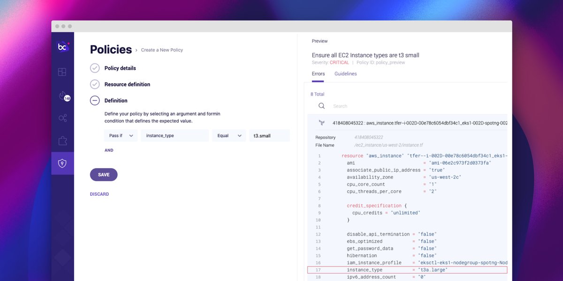Screen dimensions: 563x281
Task: Click the DISCARD link
Action: tap(99, 194)
